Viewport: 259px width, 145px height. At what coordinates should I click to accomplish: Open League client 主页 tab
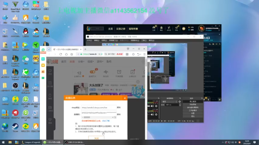point(110,29)
